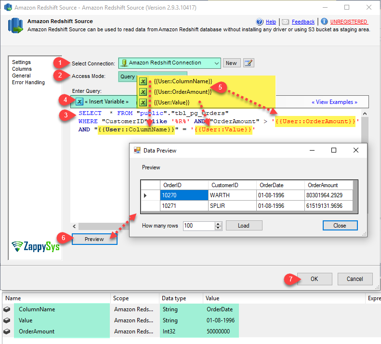Click the cube icon for Value variable
The image size is (381, 344).
tap(7, 320)
